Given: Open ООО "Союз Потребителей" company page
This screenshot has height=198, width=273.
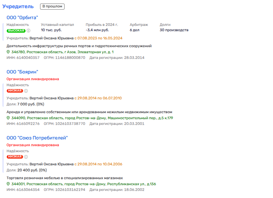Looking at the screenshot, I should pos(37,138).
